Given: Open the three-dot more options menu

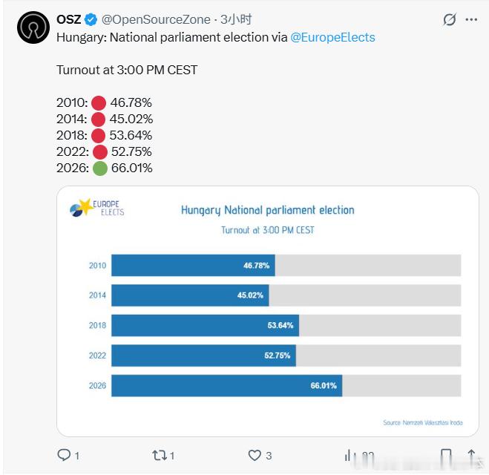Looking at the screenshot, I should click(472, 20).
